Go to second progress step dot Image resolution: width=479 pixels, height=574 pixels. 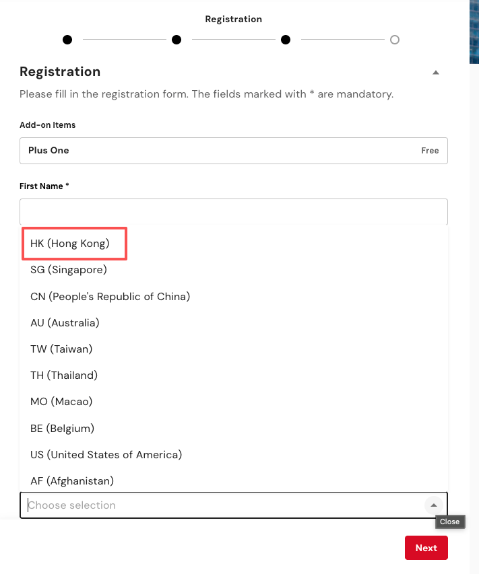point(177,40)
